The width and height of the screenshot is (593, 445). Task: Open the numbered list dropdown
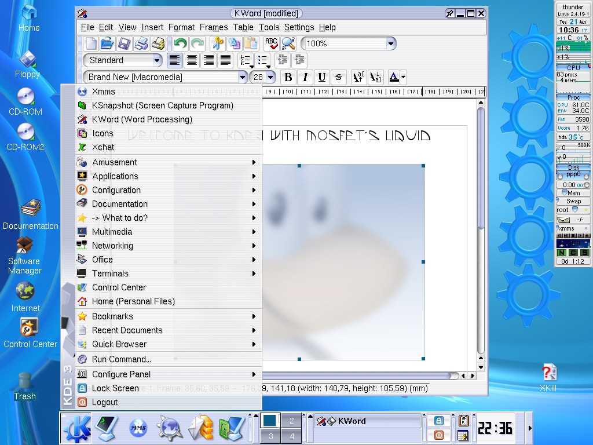[246, 60]
